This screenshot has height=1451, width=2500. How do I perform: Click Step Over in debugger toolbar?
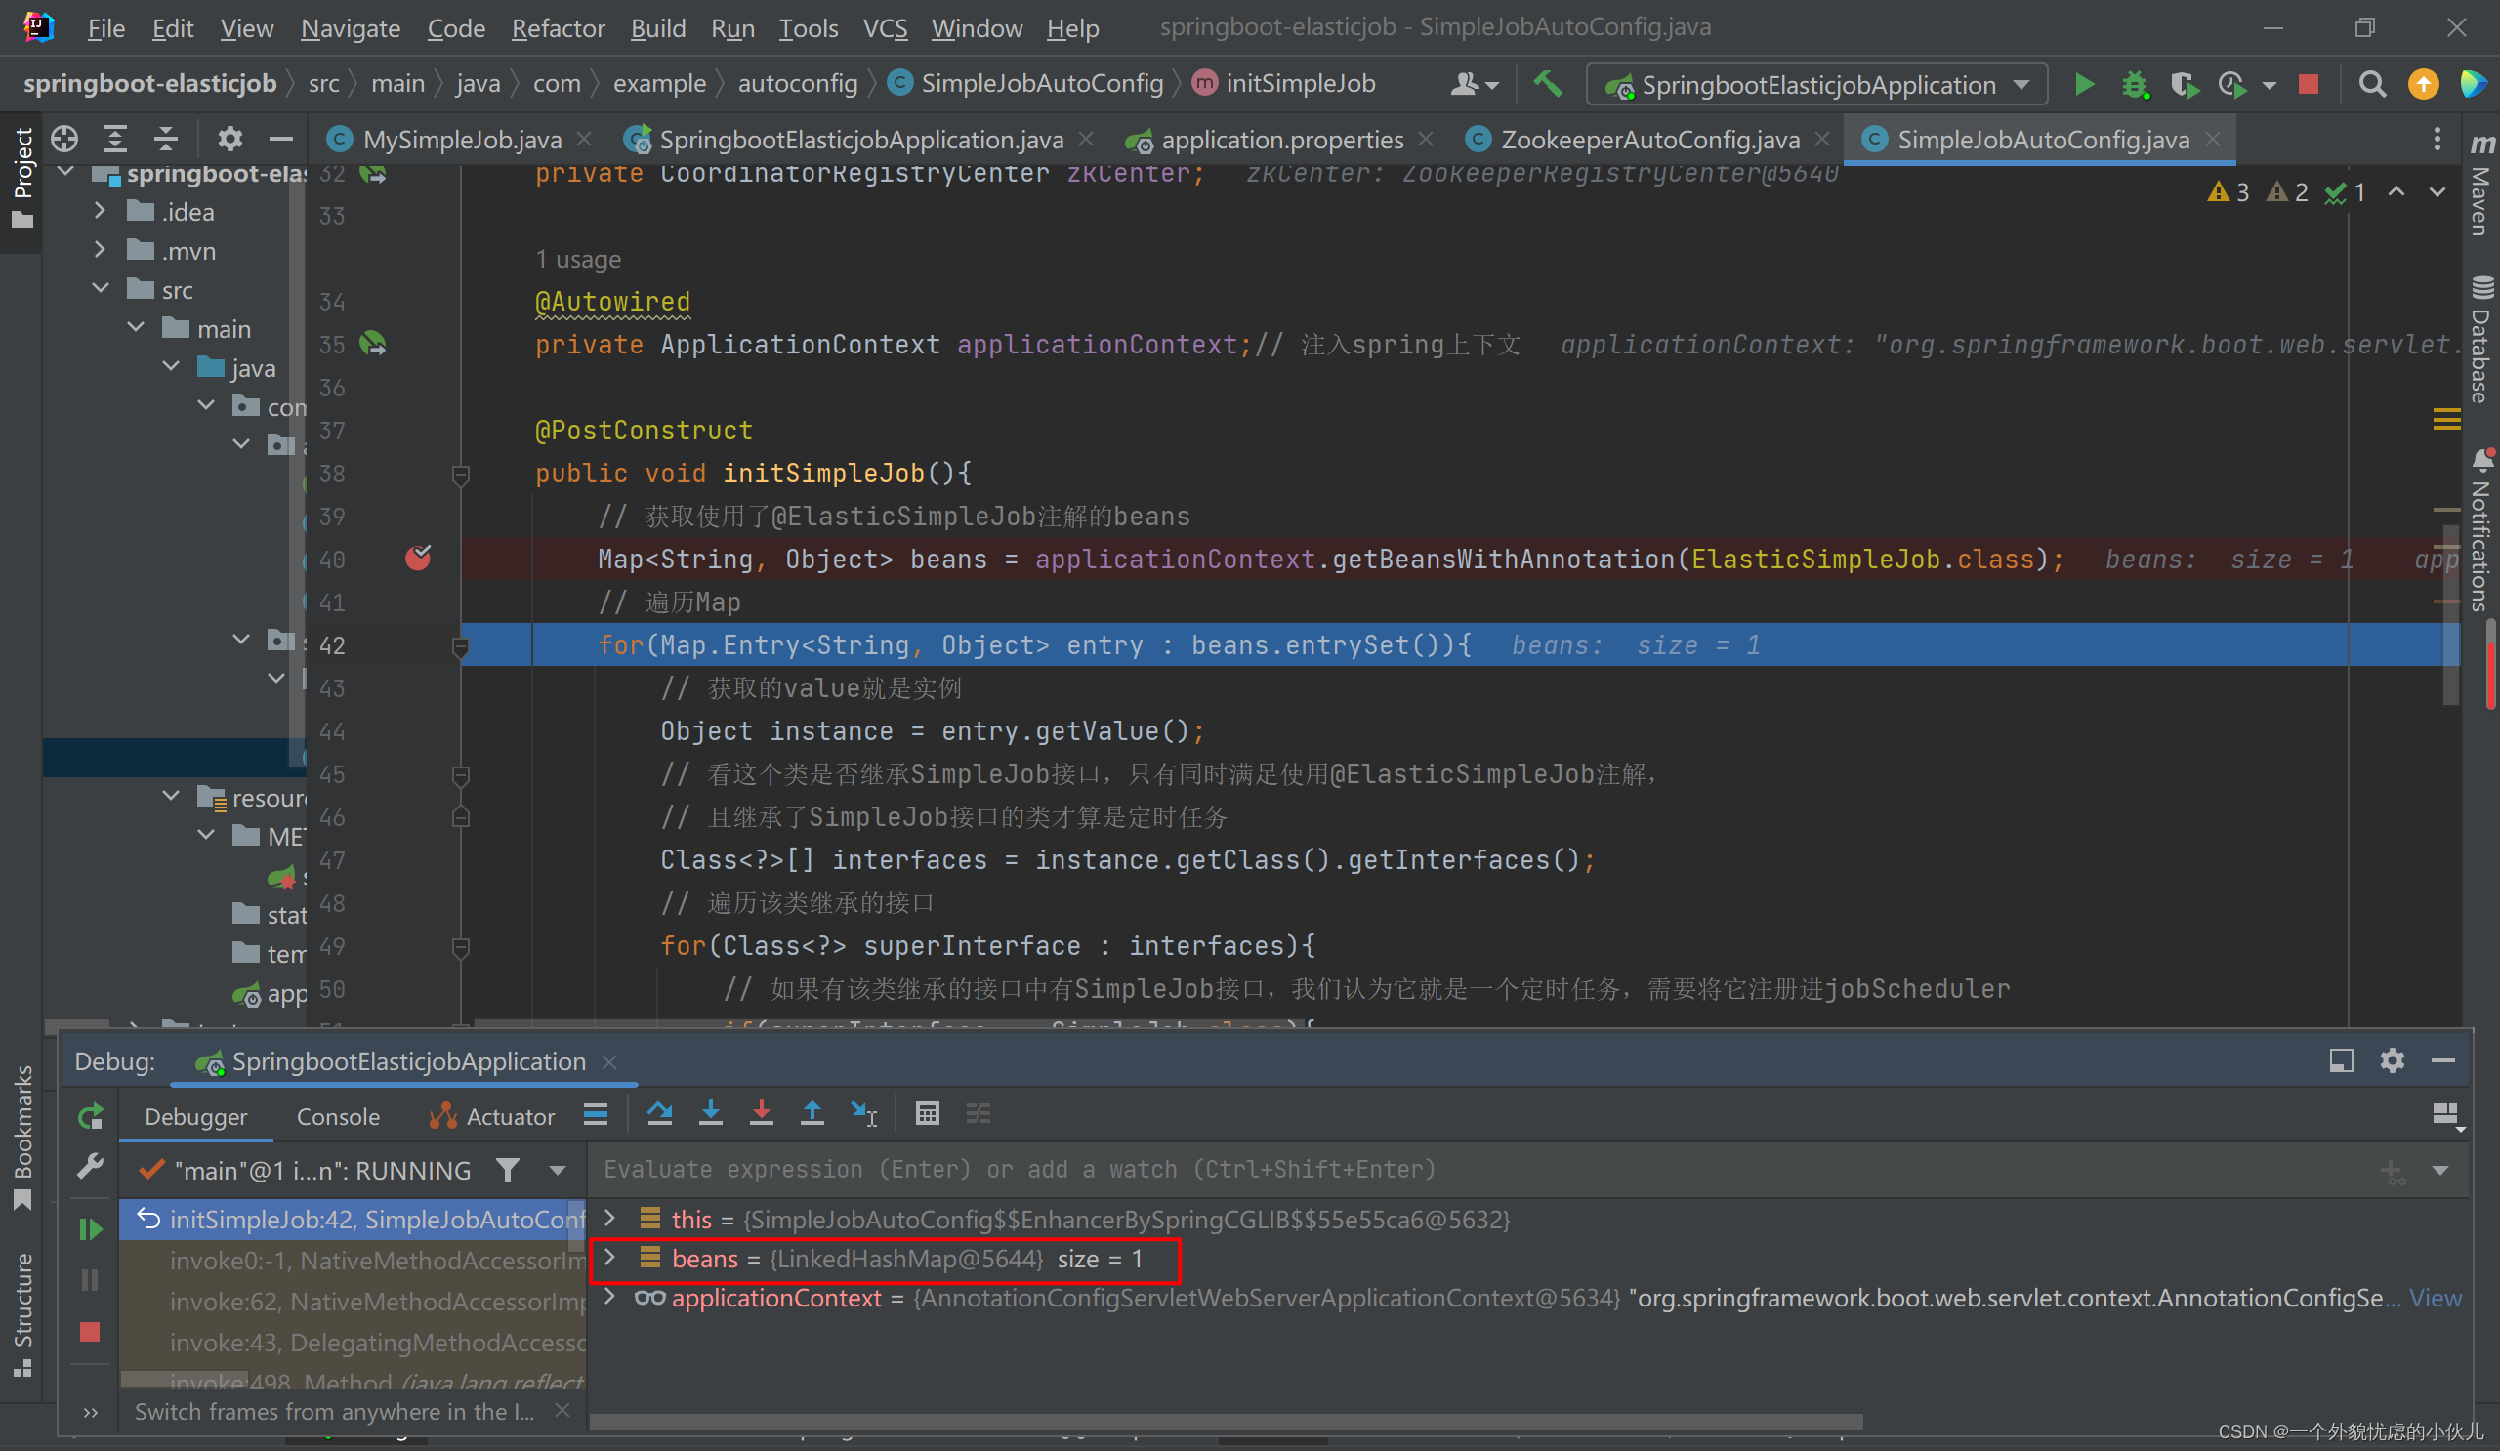(x=660, y=1114)
